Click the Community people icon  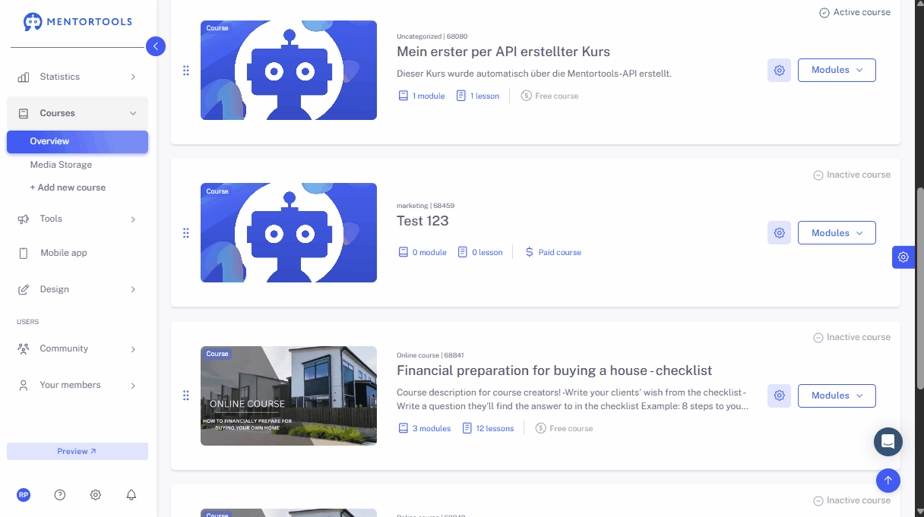pos(24,349)
